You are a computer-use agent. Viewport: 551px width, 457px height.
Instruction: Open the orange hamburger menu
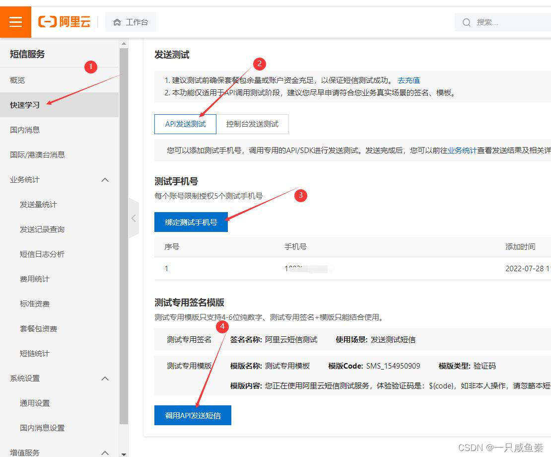tap(15, 22)
